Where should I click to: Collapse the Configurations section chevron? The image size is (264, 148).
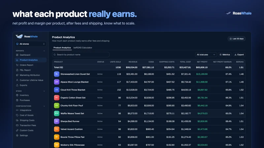(x=44, y=106)
